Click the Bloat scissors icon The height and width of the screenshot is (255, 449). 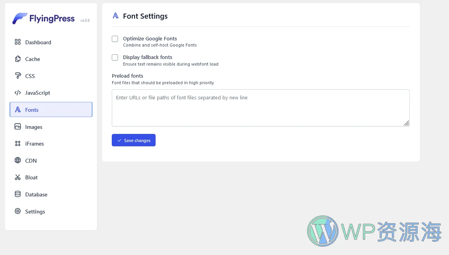(18, 177)
